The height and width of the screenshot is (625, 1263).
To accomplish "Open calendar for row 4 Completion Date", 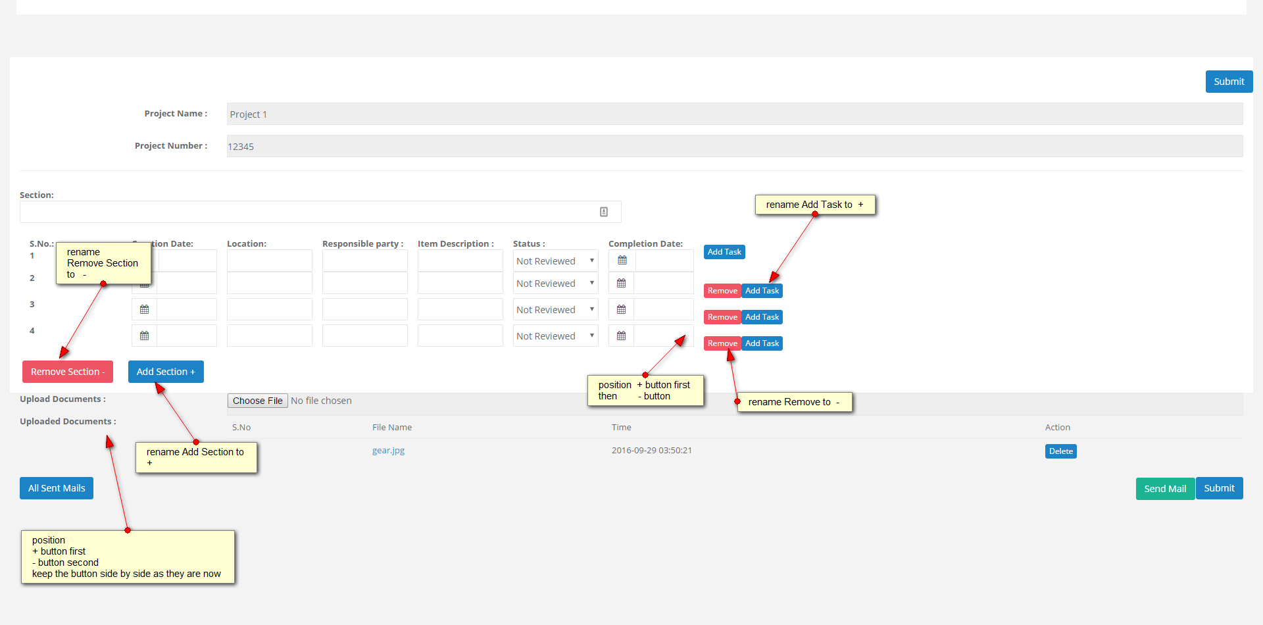I will [621, 336].
